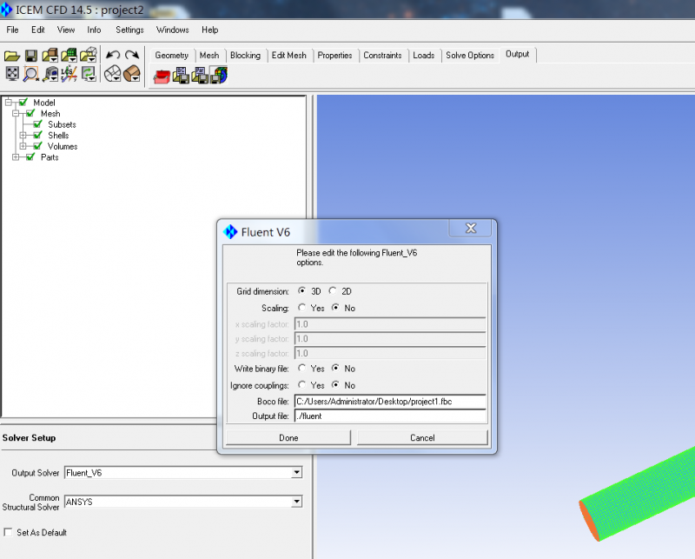Image resolution: width=695 pixels, height=559 pixels.
Task: Open the Windows menu
Action: [x=172, y=30]
